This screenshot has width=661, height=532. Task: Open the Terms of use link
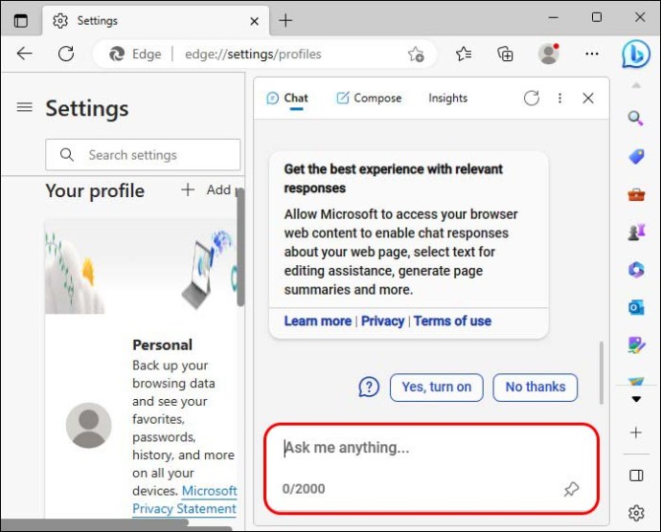click(x=452, y=321)
